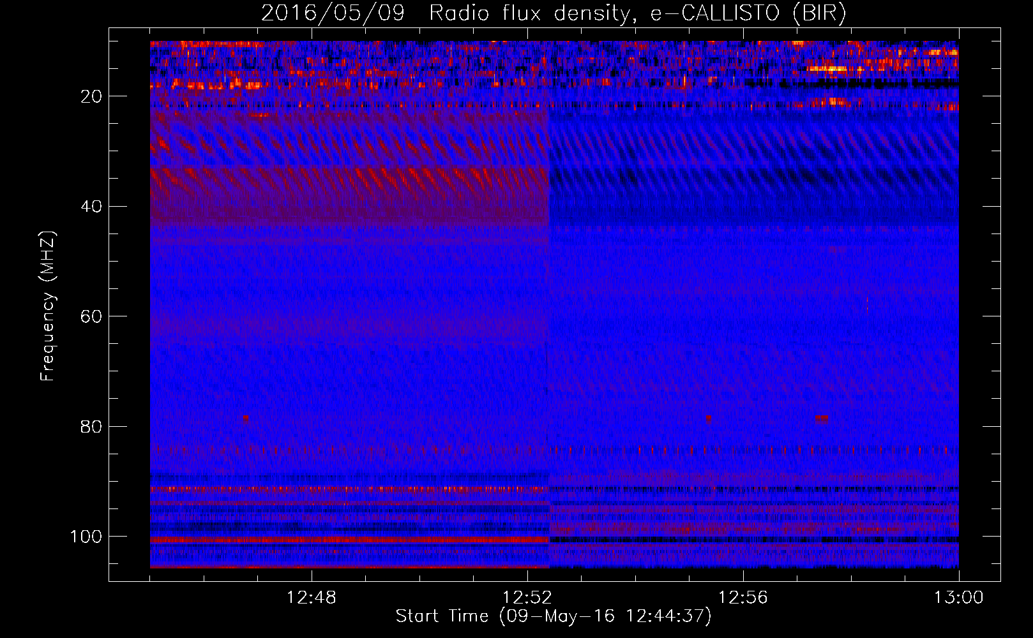Viewport: 1033px width, 638px height.
Task: Click the 12:56 time tick label
Action: point(743,598)
